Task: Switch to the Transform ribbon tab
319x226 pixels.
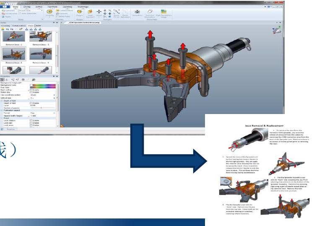Action: (x=52, y=7)
